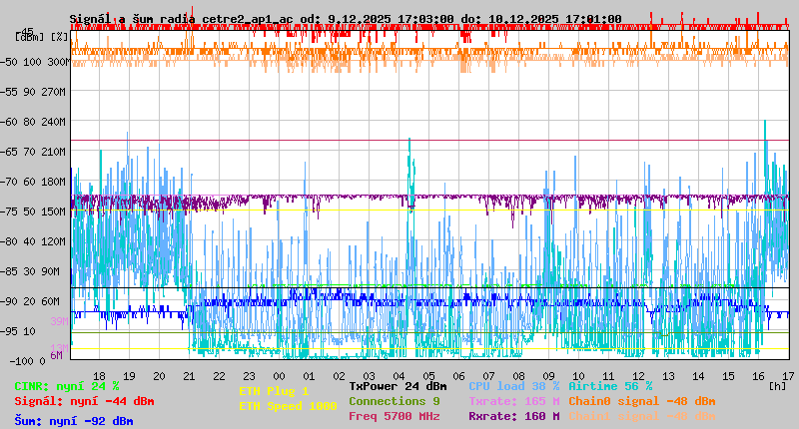This screenshot has height=429, width=799.
Task: Select the 'Airtime 56 %' legend label
Action: 610,387
